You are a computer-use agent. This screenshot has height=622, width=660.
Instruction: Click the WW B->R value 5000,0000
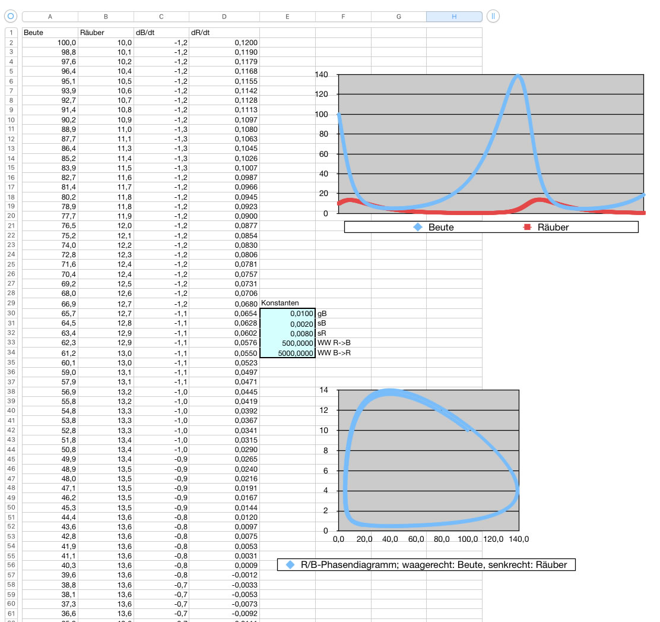(287, 353)
